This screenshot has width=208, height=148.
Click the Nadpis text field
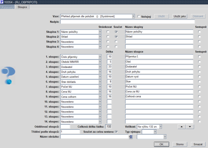(x=128, y=22)
